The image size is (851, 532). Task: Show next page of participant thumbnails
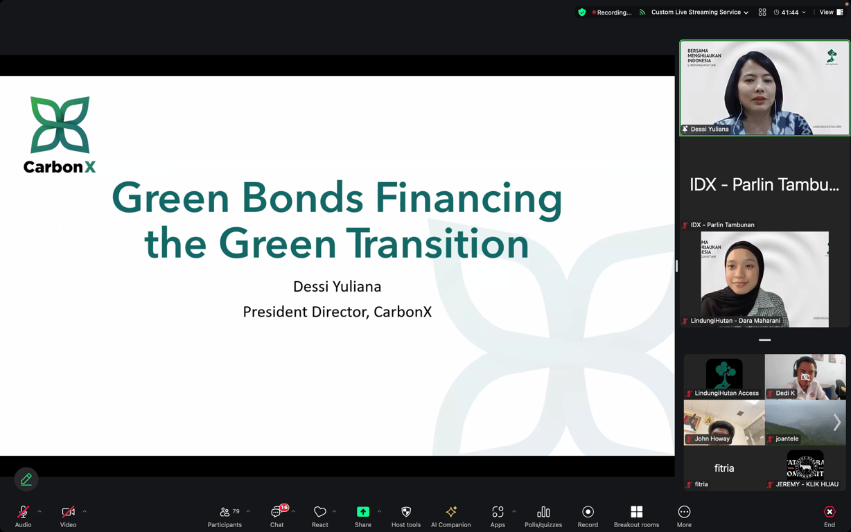837,423
